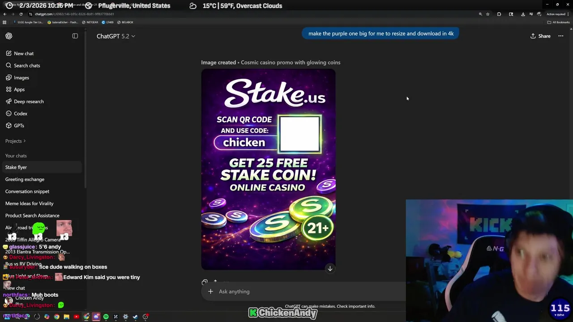This screenshot has width=573, height=322.
Task: Open Deep research
Action: click(25, 102)
